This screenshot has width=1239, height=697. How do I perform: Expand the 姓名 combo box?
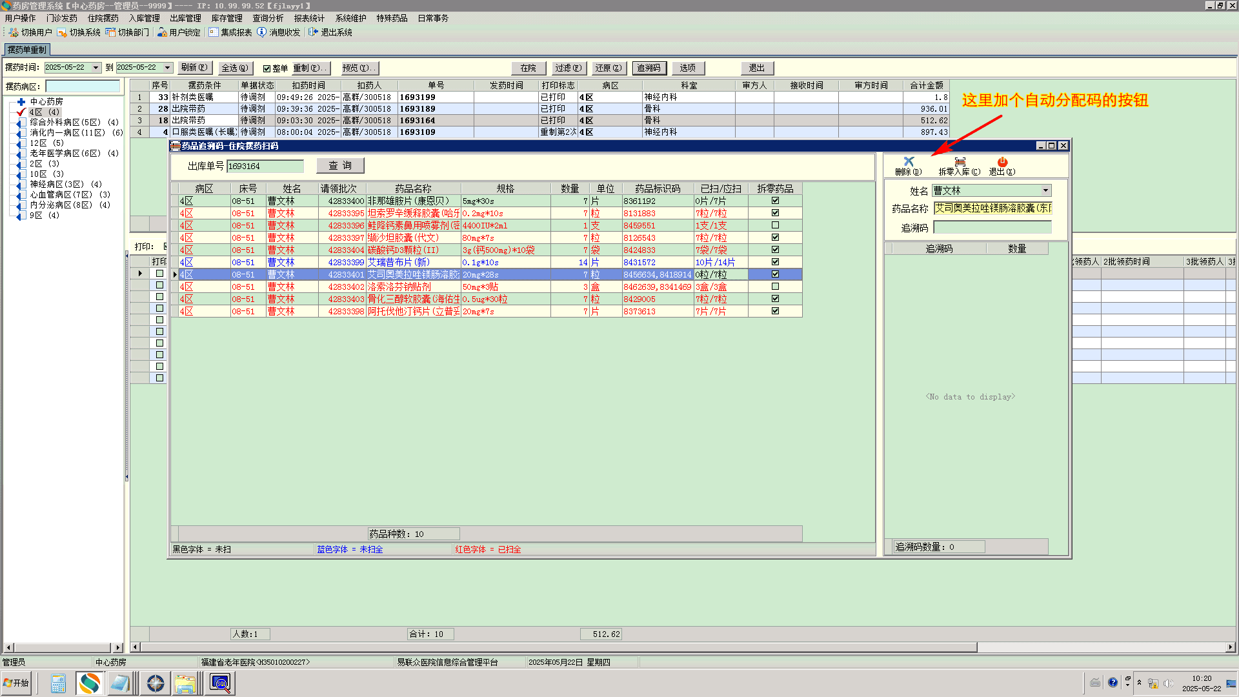point(1045,190)
